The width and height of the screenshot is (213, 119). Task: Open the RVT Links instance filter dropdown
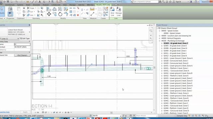[x=18, y=39]
